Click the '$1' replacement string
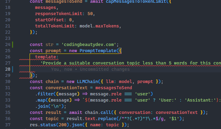Viewport: 221px width, 129px height. (x=174, y=119)
